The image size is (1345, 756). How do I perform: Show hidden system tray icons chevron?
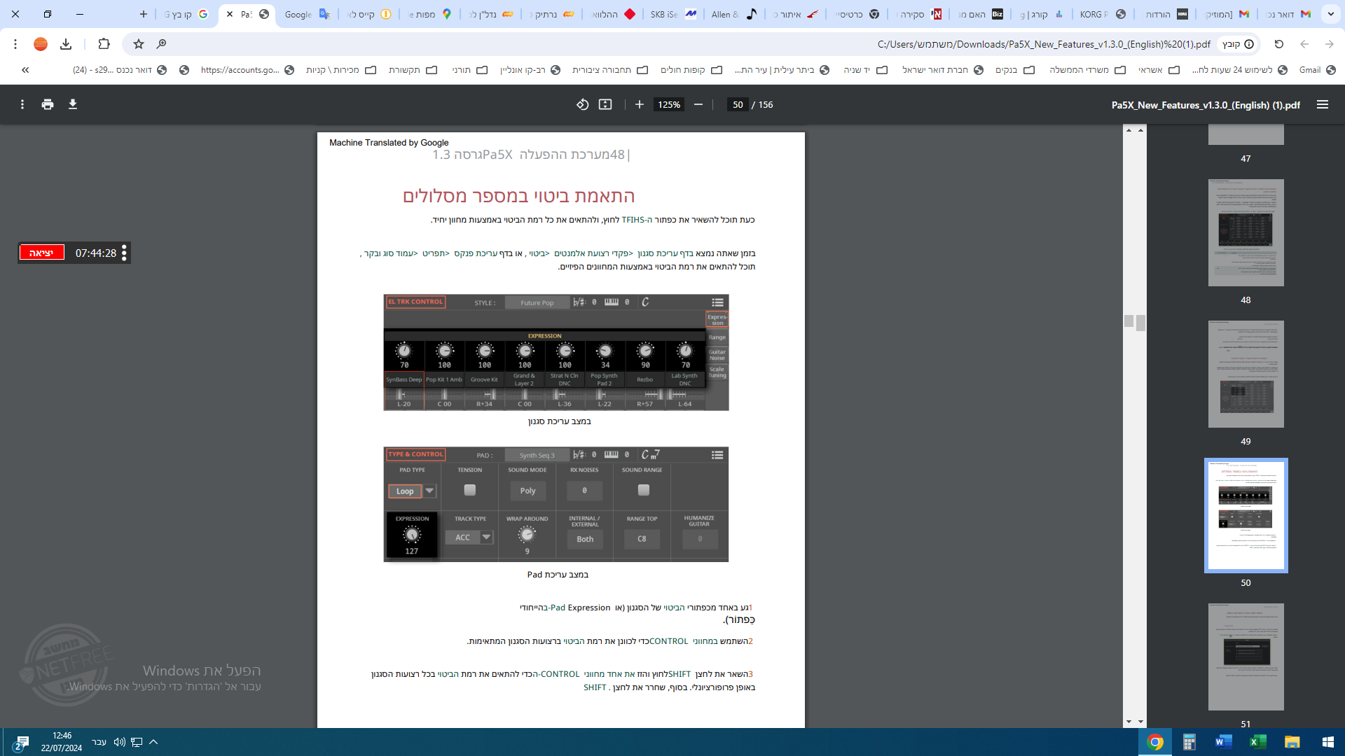(x=153, y=742)
